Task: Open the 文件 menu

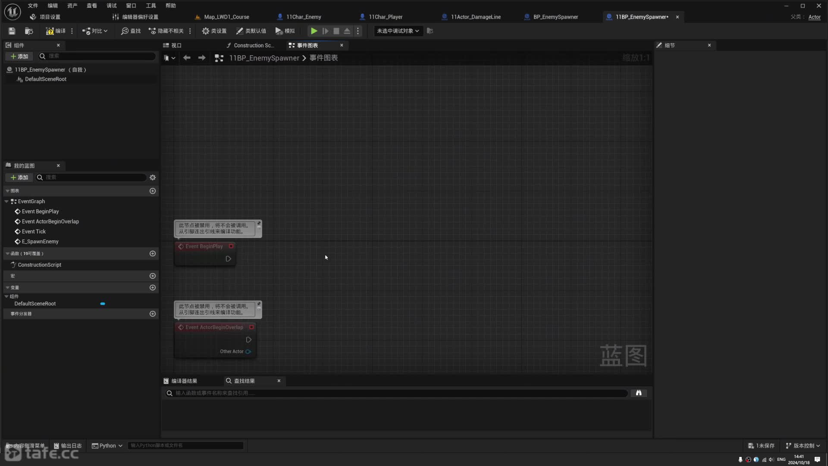Action: [x=33, y=6]
